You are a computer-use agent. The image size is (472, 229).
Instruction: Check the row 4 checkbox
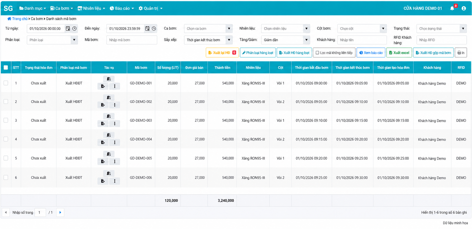click(x=6, y=139)
